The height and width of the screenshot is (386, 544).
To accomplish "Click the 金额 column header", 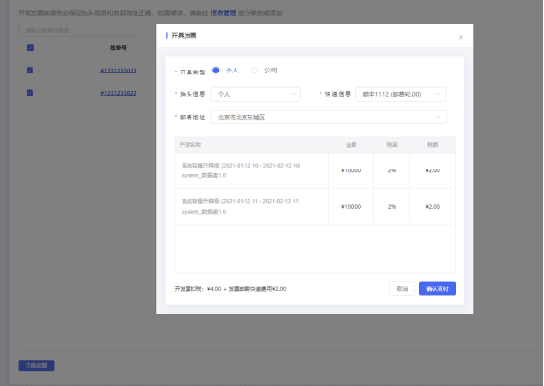I will [x=352, y=145].
